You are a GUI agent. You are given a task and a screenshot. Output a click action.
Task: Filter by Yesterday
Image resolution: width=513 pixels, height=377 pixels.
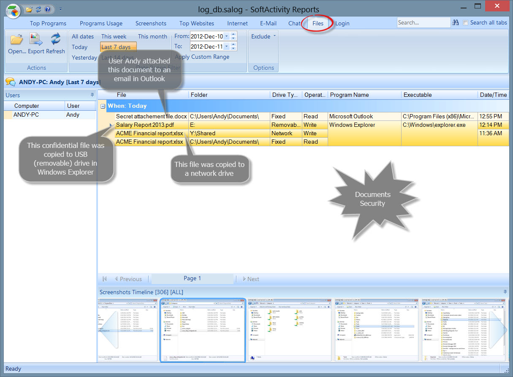point(84,57)
